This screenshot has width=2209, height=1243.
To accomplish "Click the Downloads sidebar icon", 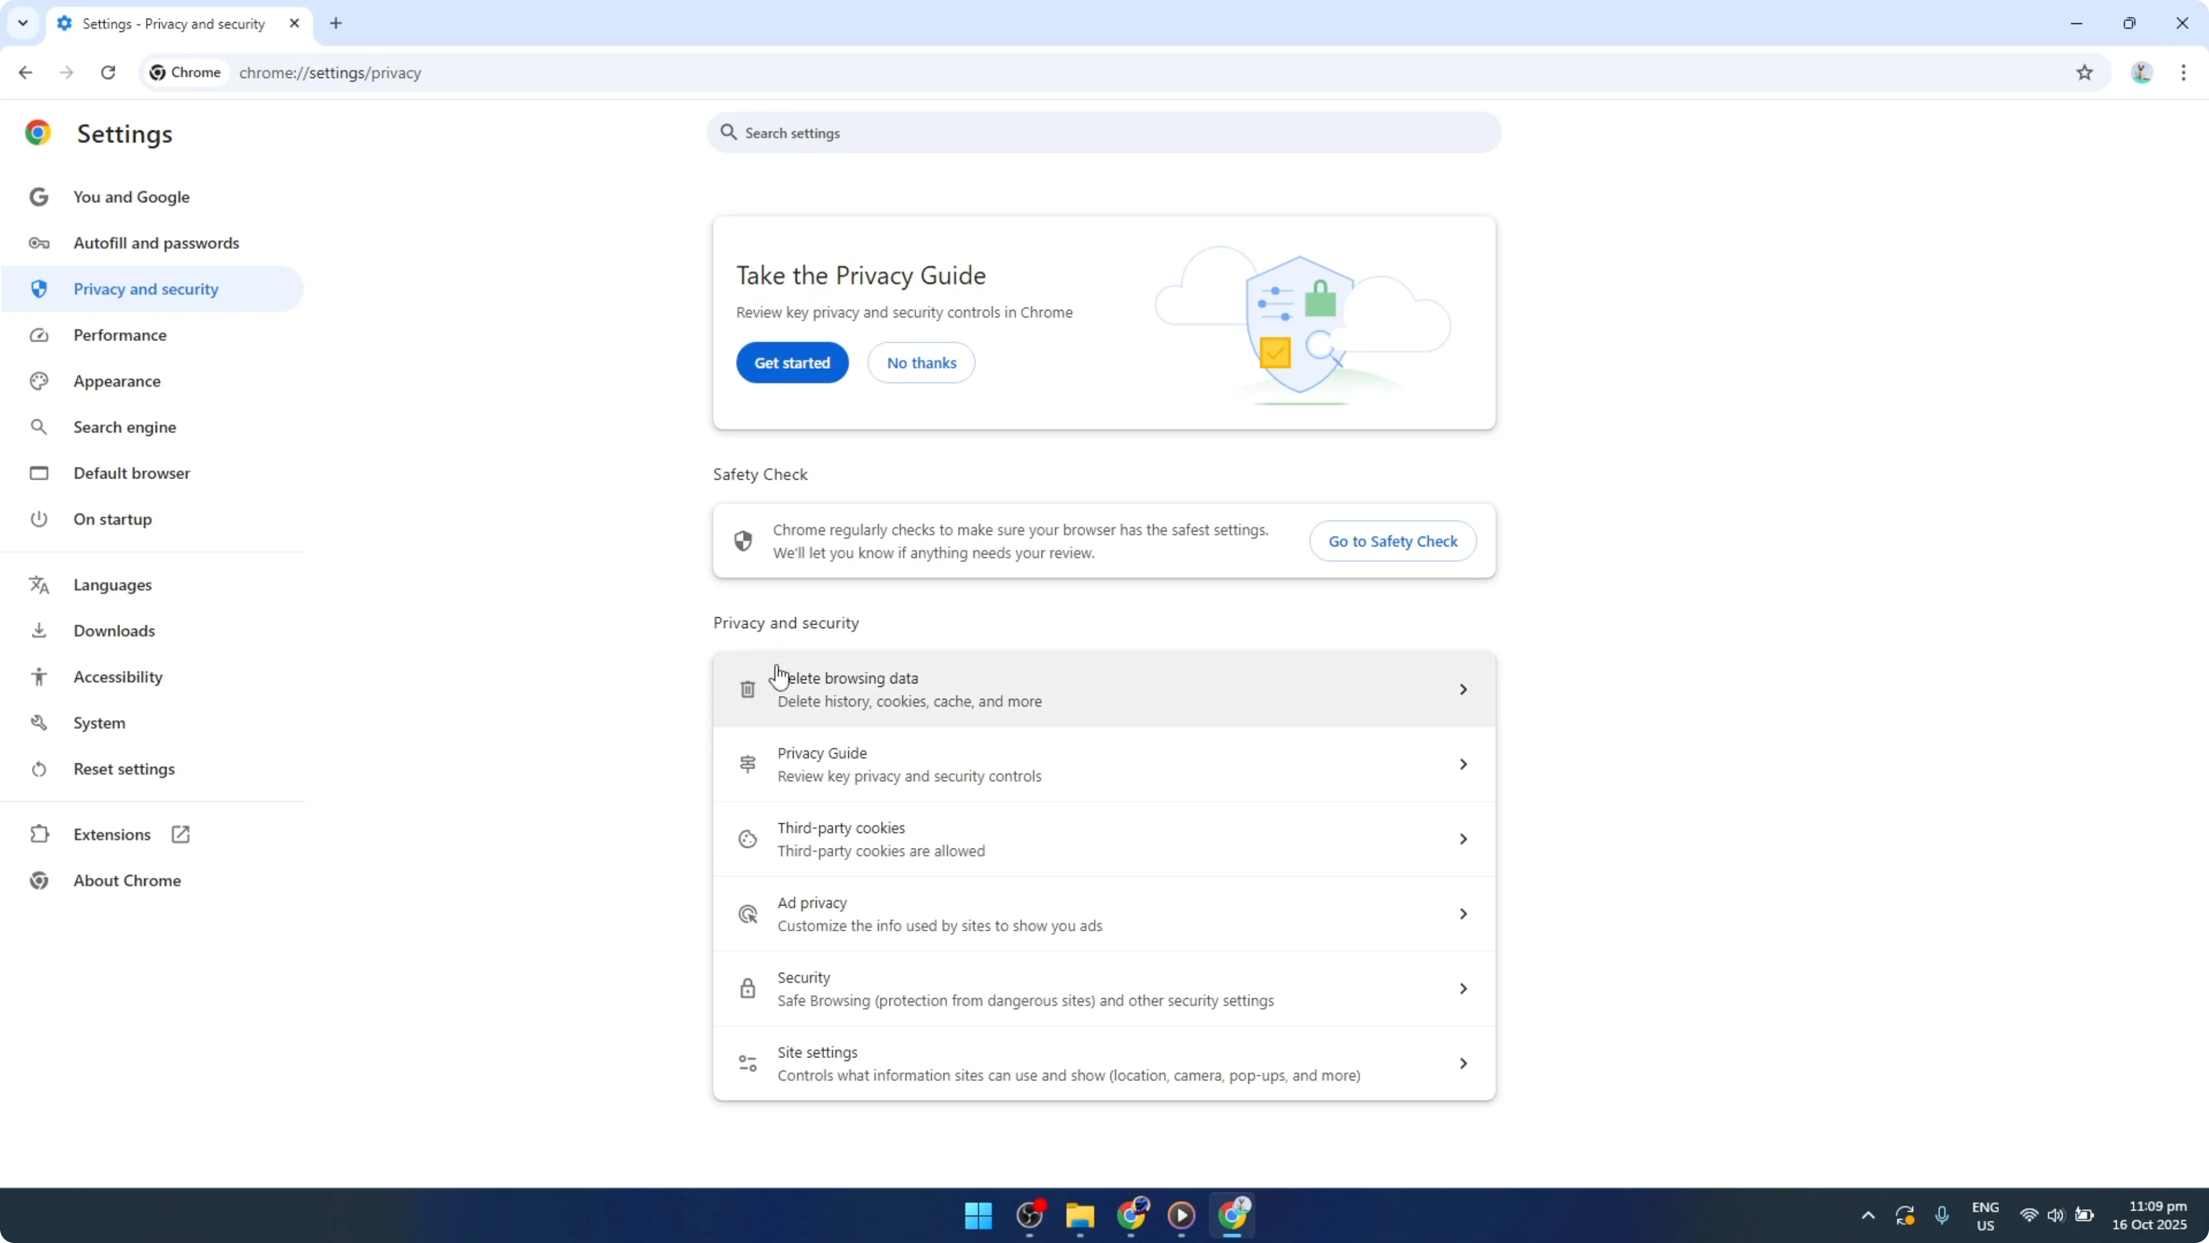I will point(38,631).
